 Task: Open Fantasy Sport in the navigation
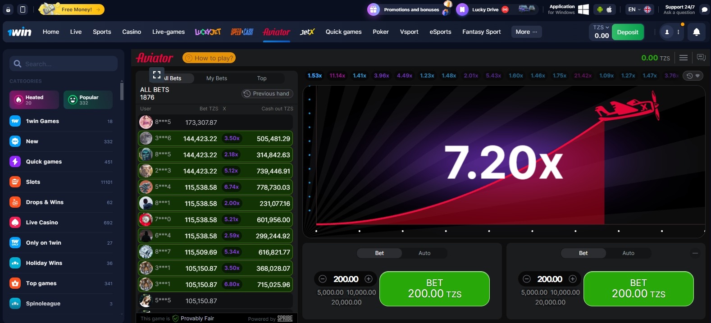tap(482, 32)
